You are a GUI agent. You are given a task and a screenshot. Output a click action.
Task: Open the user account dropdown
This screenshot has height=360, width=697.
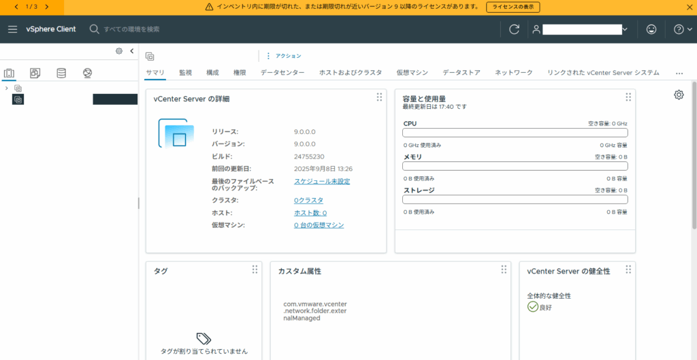581,29
